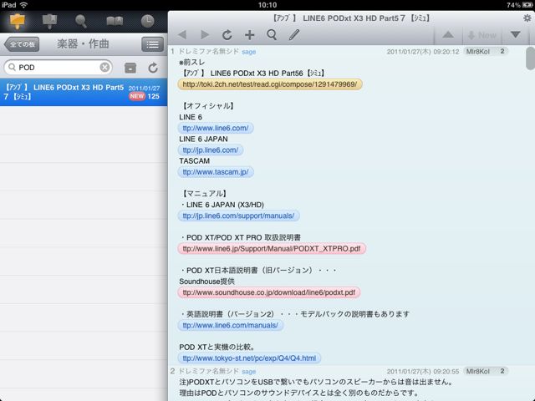Tap the thread title in the header

[x=351, y=18]
